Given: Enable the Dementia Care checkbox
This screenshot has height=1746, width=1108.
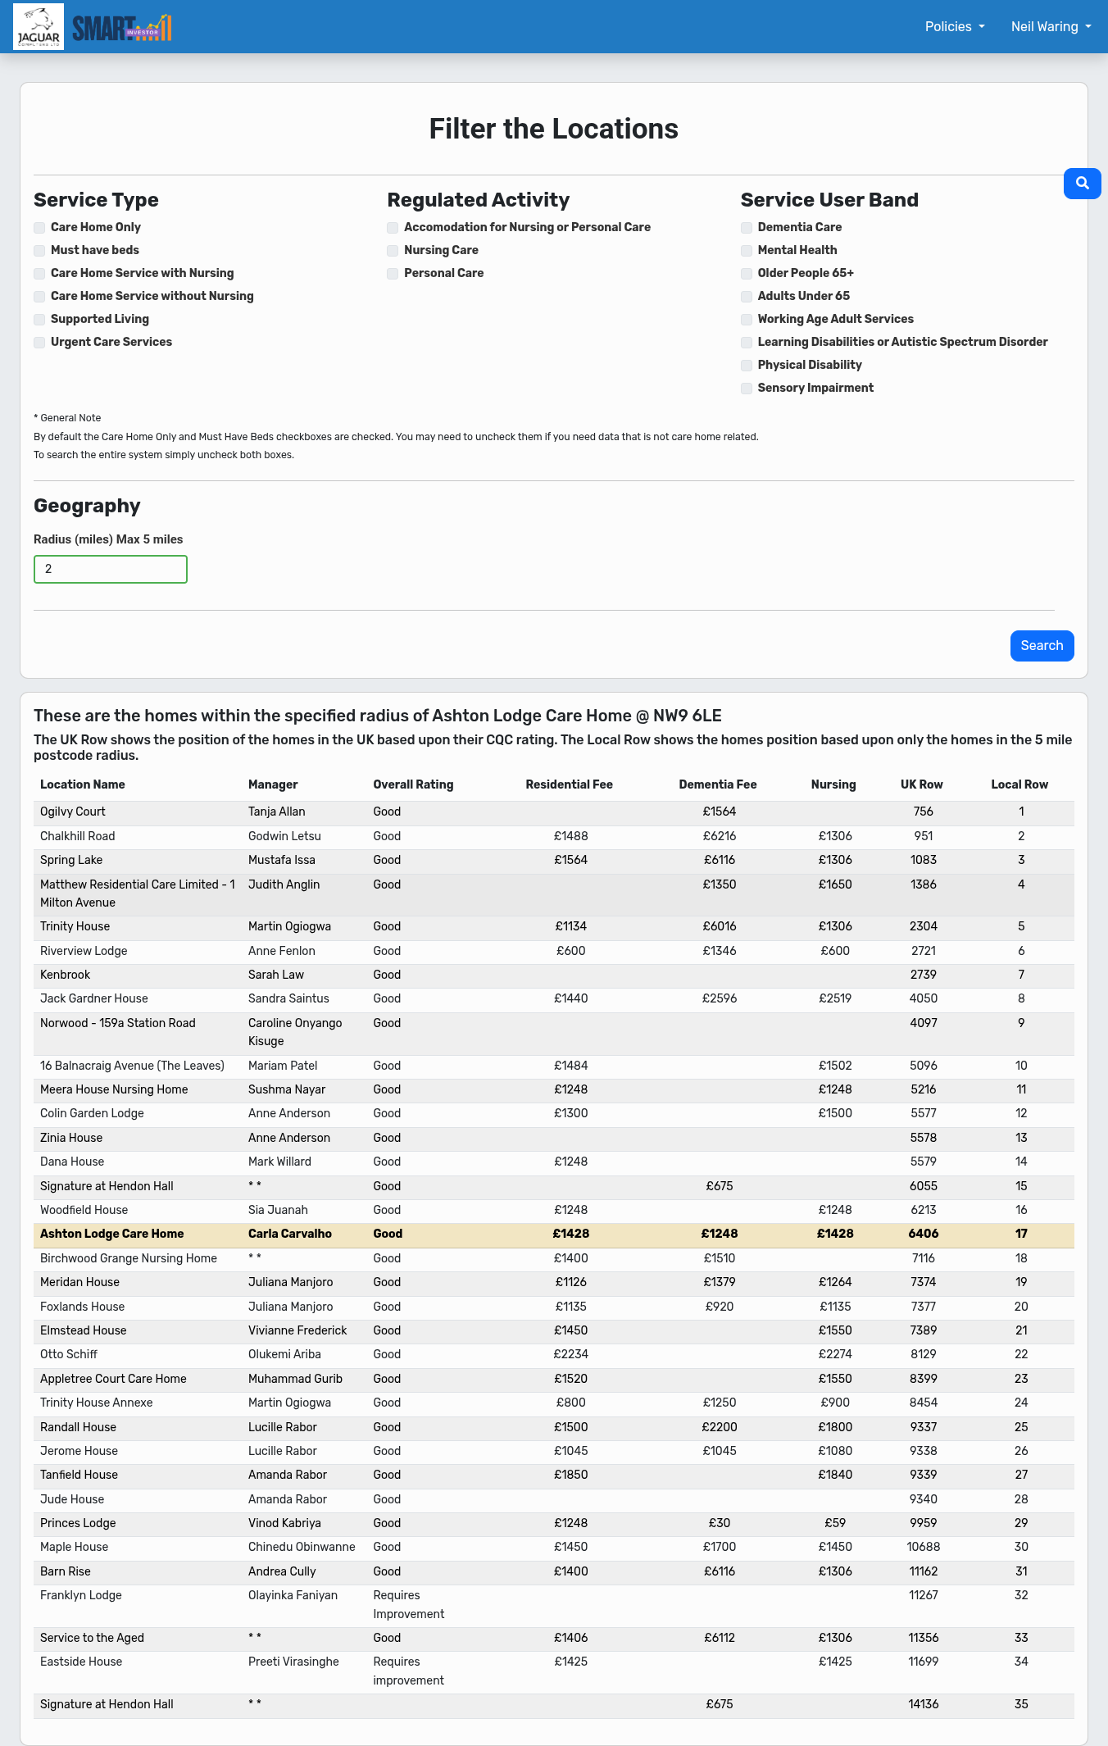Looking at the screenshot, I should (x=747, y=228).
